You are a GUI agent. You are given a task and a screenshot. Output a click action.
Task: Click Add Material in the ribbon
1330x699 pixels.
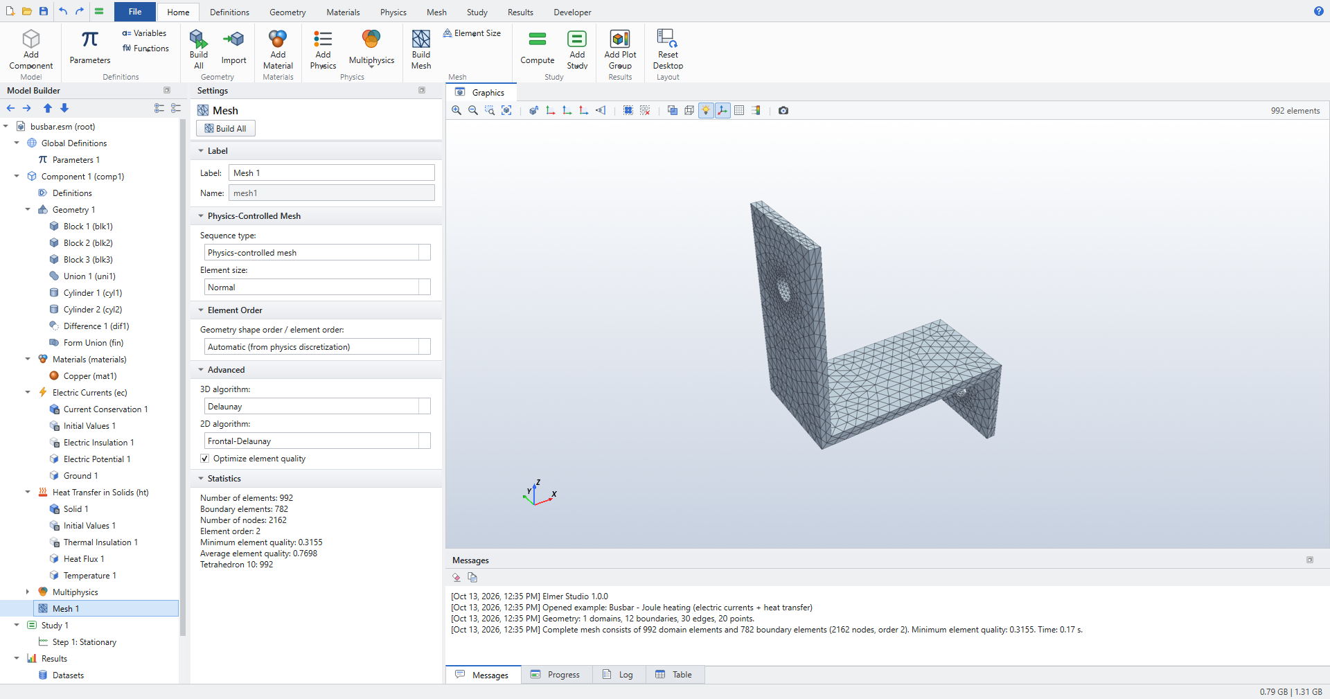278,49
